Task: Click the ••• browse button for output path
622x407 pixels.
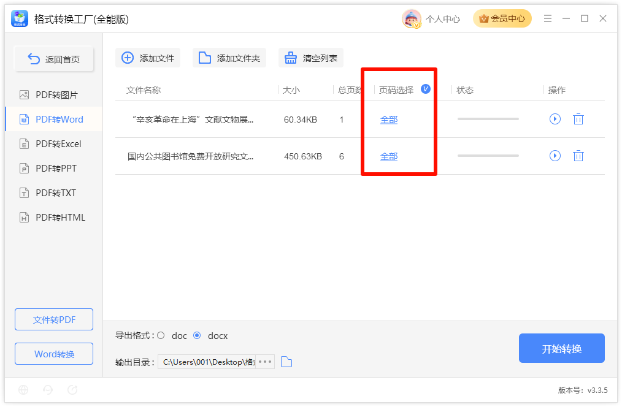Action: [265, 362]
